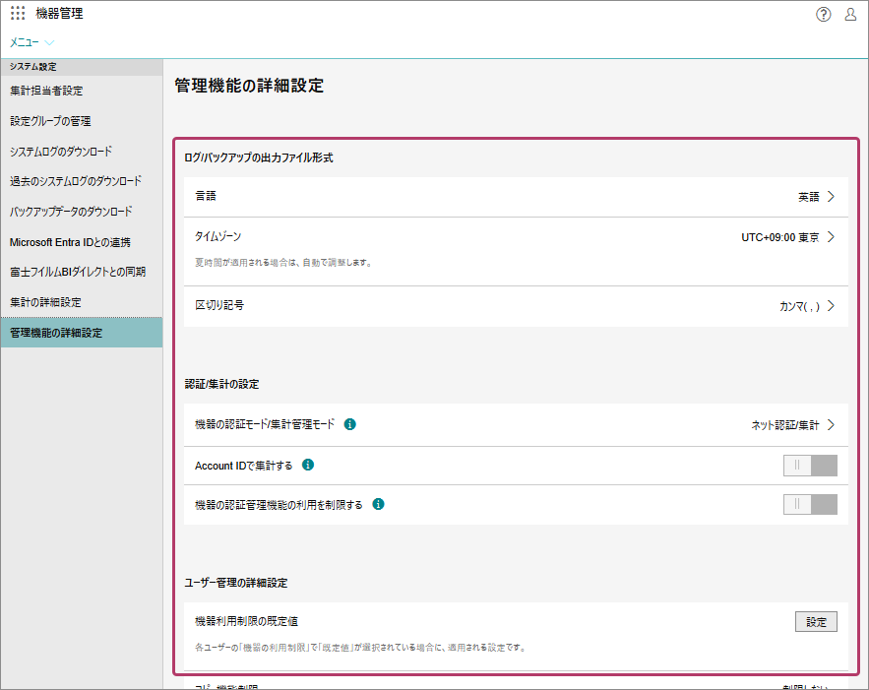Screen dimensions: 869x690
Task: Go to 設定グループの管理 in sidebar
Action: (x=50, y=121)
